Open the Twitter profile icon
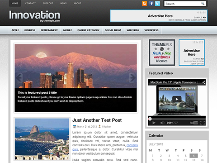 click(157, 4)
